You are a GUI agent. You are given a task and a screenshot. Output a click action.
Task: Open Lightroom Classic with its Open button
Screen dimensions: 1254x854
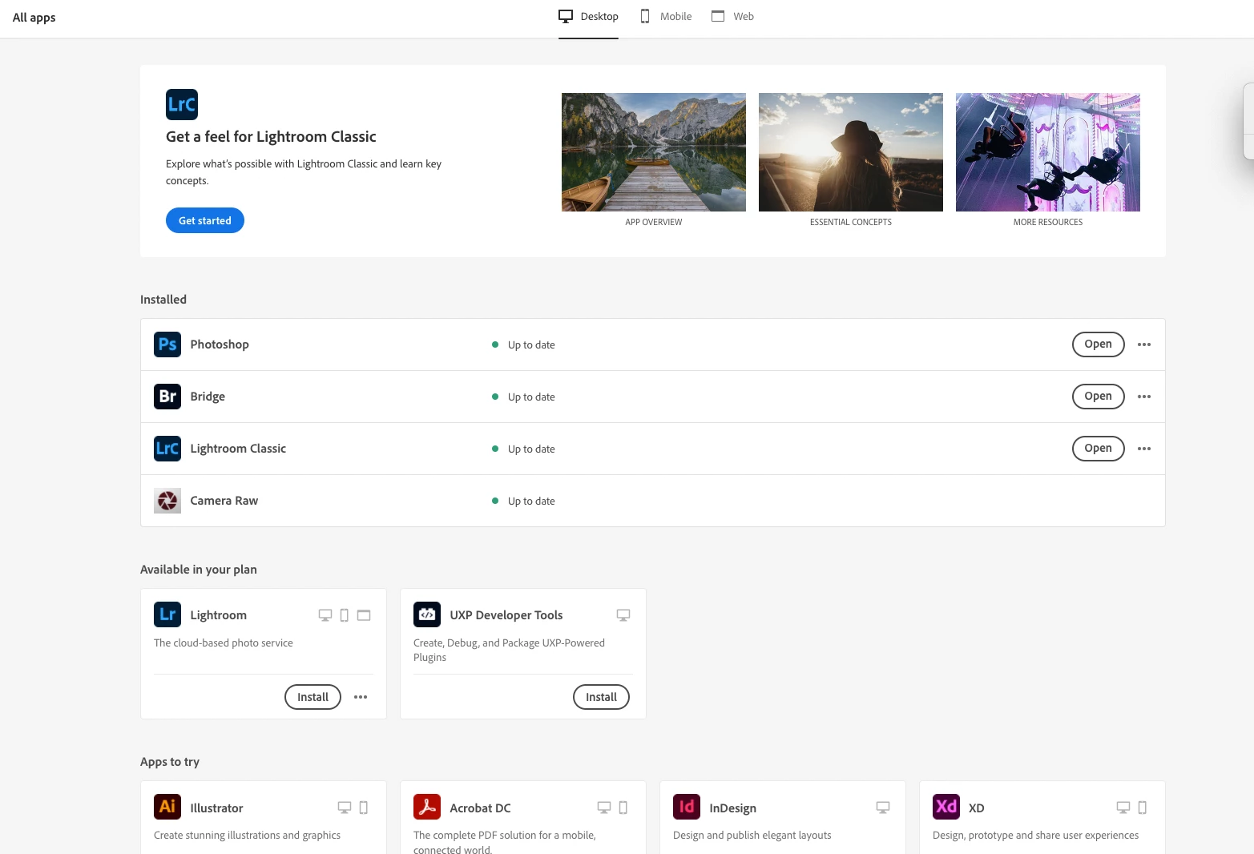click(x=1099, y=449)
